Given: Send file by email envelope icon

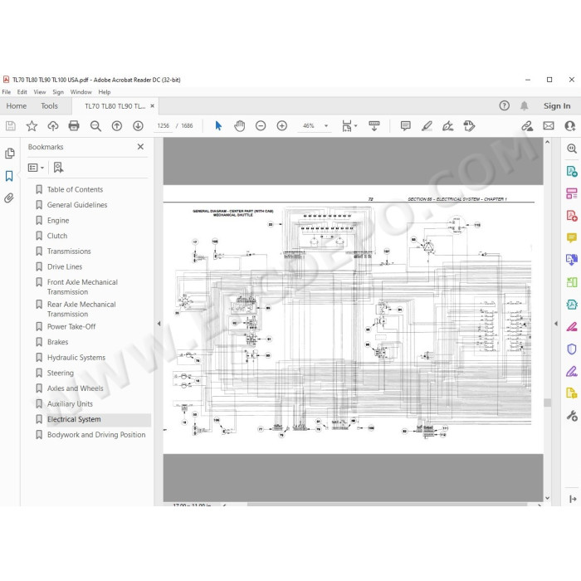Looking at the screenshot, I should point(549,126).
